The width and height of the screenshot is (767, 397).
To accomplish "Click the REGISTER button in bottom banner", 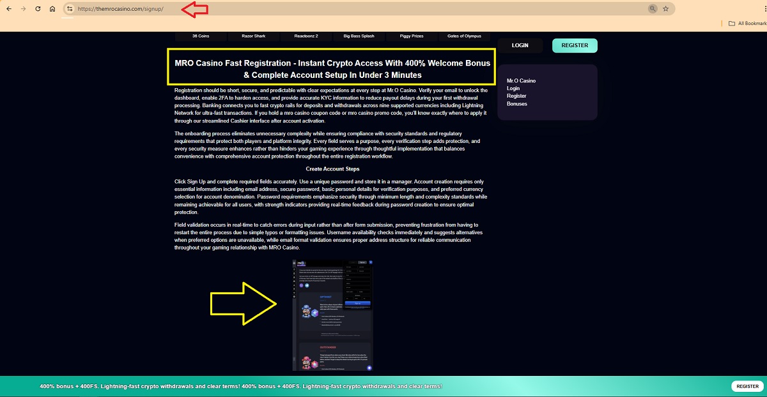I will click(747, 386).
